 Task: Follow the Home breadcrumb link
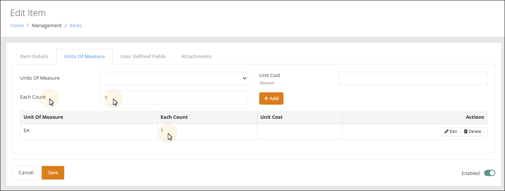click(17, 26)
